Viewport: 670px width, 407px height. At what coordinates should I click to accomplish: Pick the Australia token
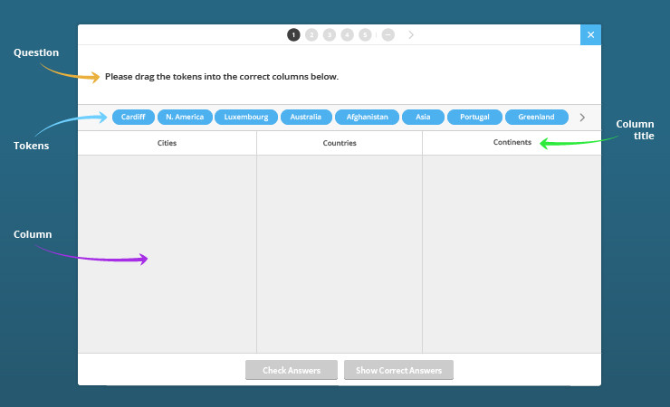click(306, 117)
